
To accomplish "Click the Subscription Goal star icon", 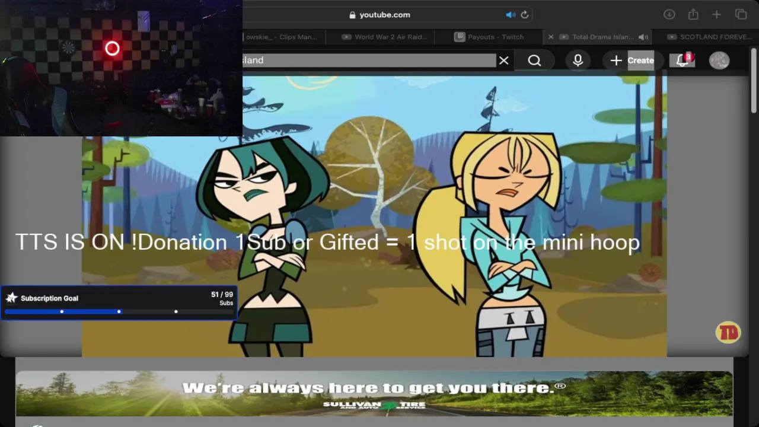I will tap(11, 298).
